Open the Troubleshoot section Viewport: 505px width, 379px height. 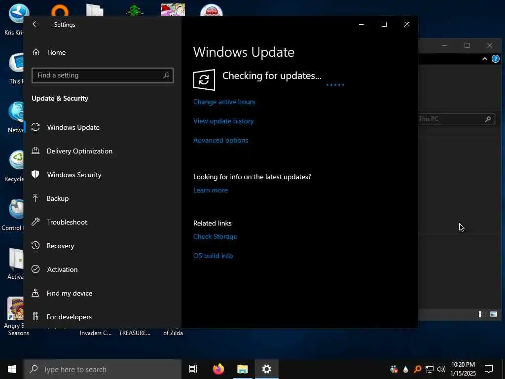pos(103,222)
